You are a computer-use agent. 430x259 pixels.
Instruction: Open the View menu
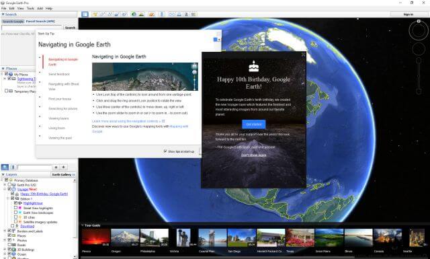21,8
